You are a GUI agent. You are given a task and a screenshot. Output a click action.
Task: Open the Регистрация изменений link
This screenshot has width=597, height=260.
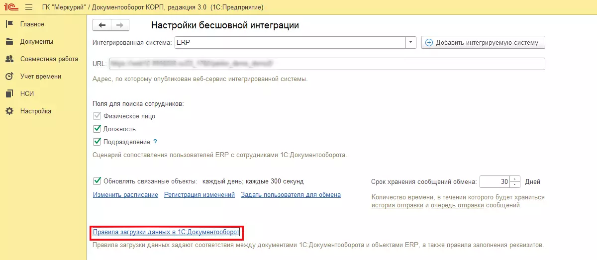[x=199, y=195]
